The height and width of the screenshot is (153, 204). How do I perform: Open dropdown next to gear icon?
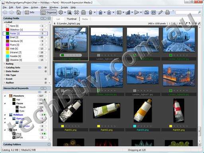65,12
